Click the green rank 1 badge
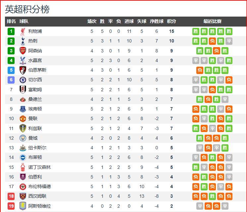247x212 pixels. point(11,32)
